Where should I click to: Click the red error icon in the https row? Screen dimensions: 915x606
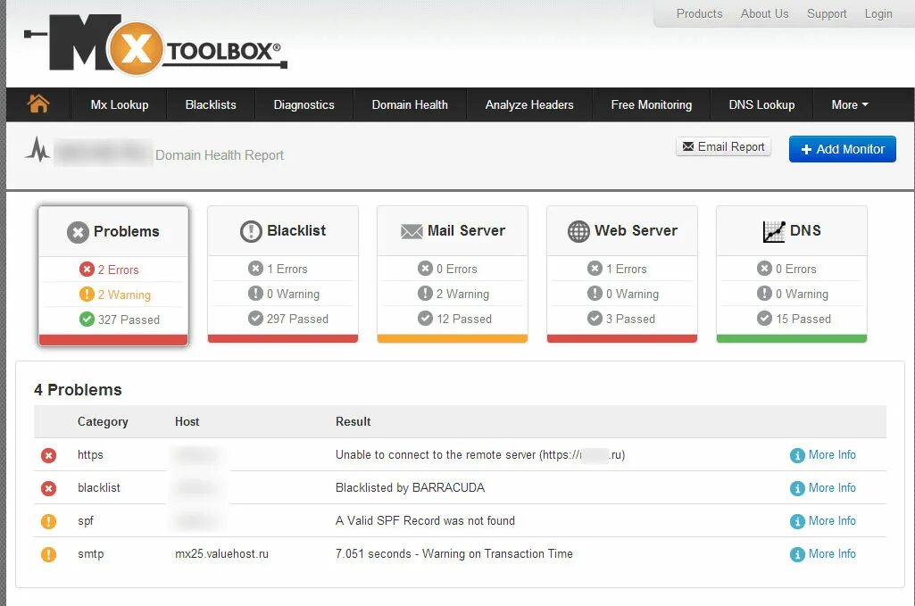(x=48, y=455)
